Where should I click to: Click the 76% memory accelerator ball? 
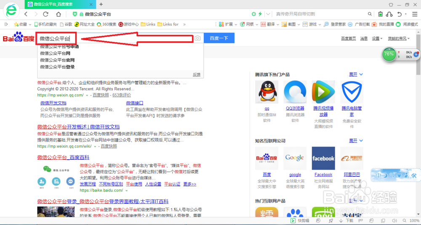tap(389, 54)
